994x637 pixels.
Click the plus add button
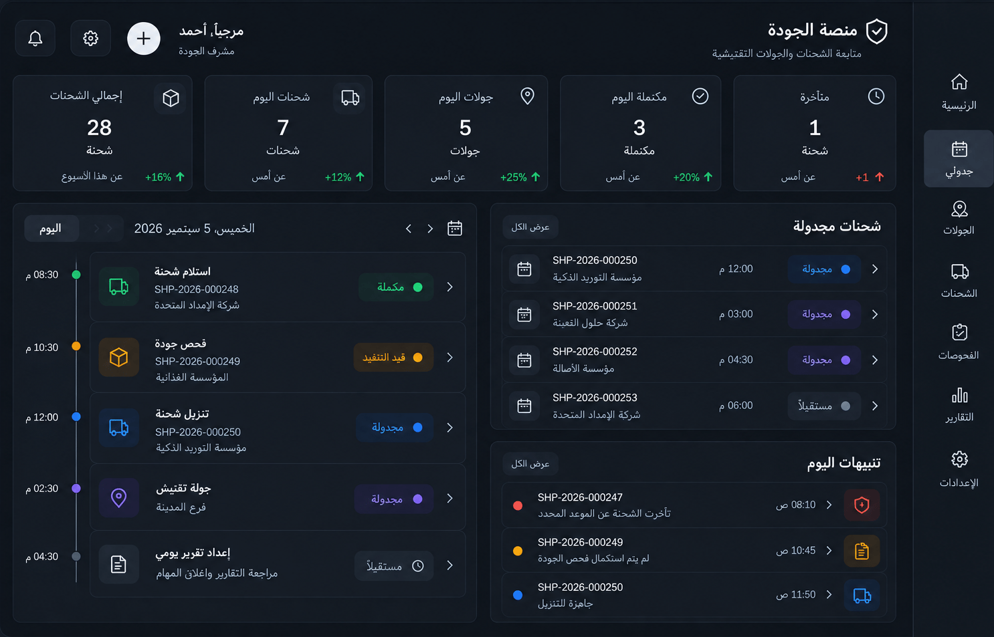pos(144,39)
